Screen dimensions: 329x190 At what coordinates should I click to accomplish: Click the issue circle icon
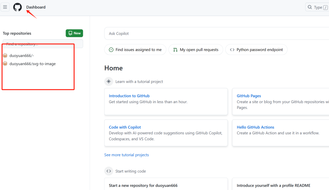point(111,50)
